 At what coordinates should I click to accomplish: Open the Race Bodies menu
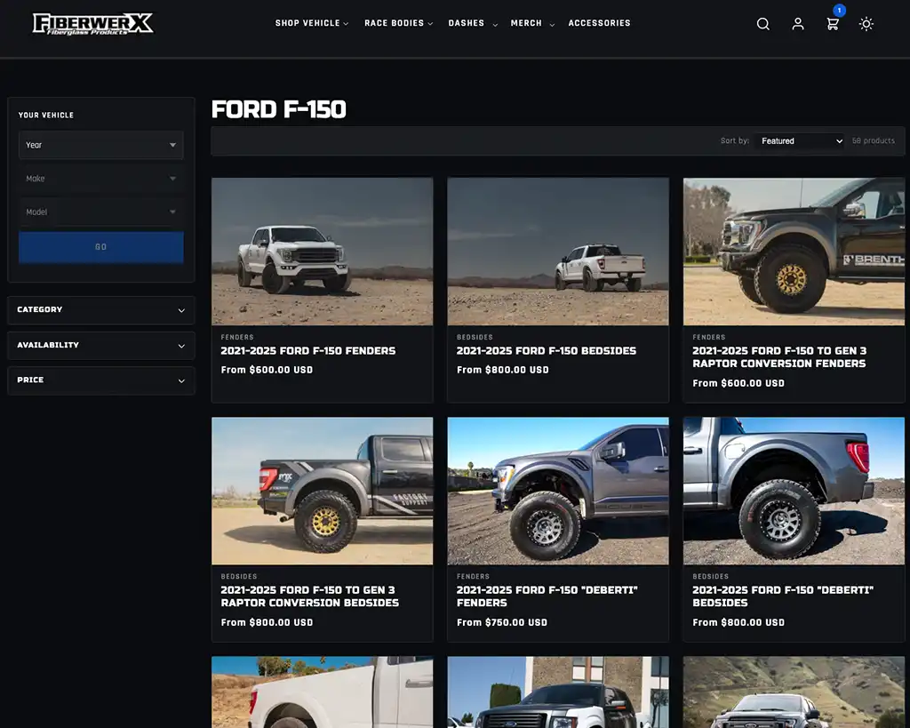click(399, 23)
